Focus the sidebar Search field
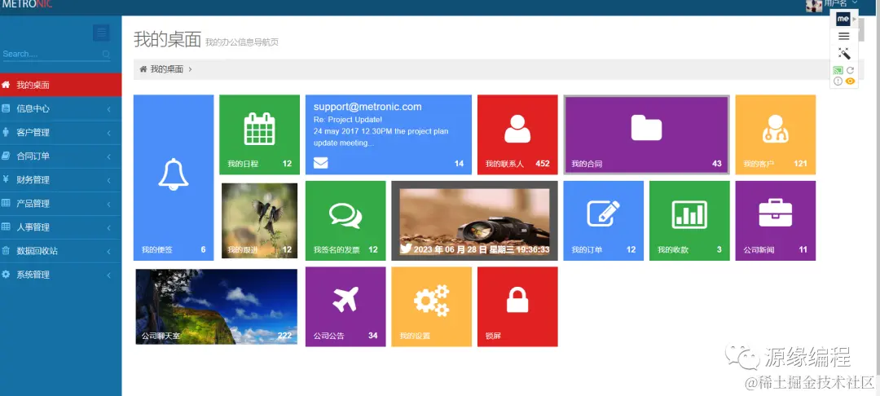The image size is (880, 396). click(56, 55)
